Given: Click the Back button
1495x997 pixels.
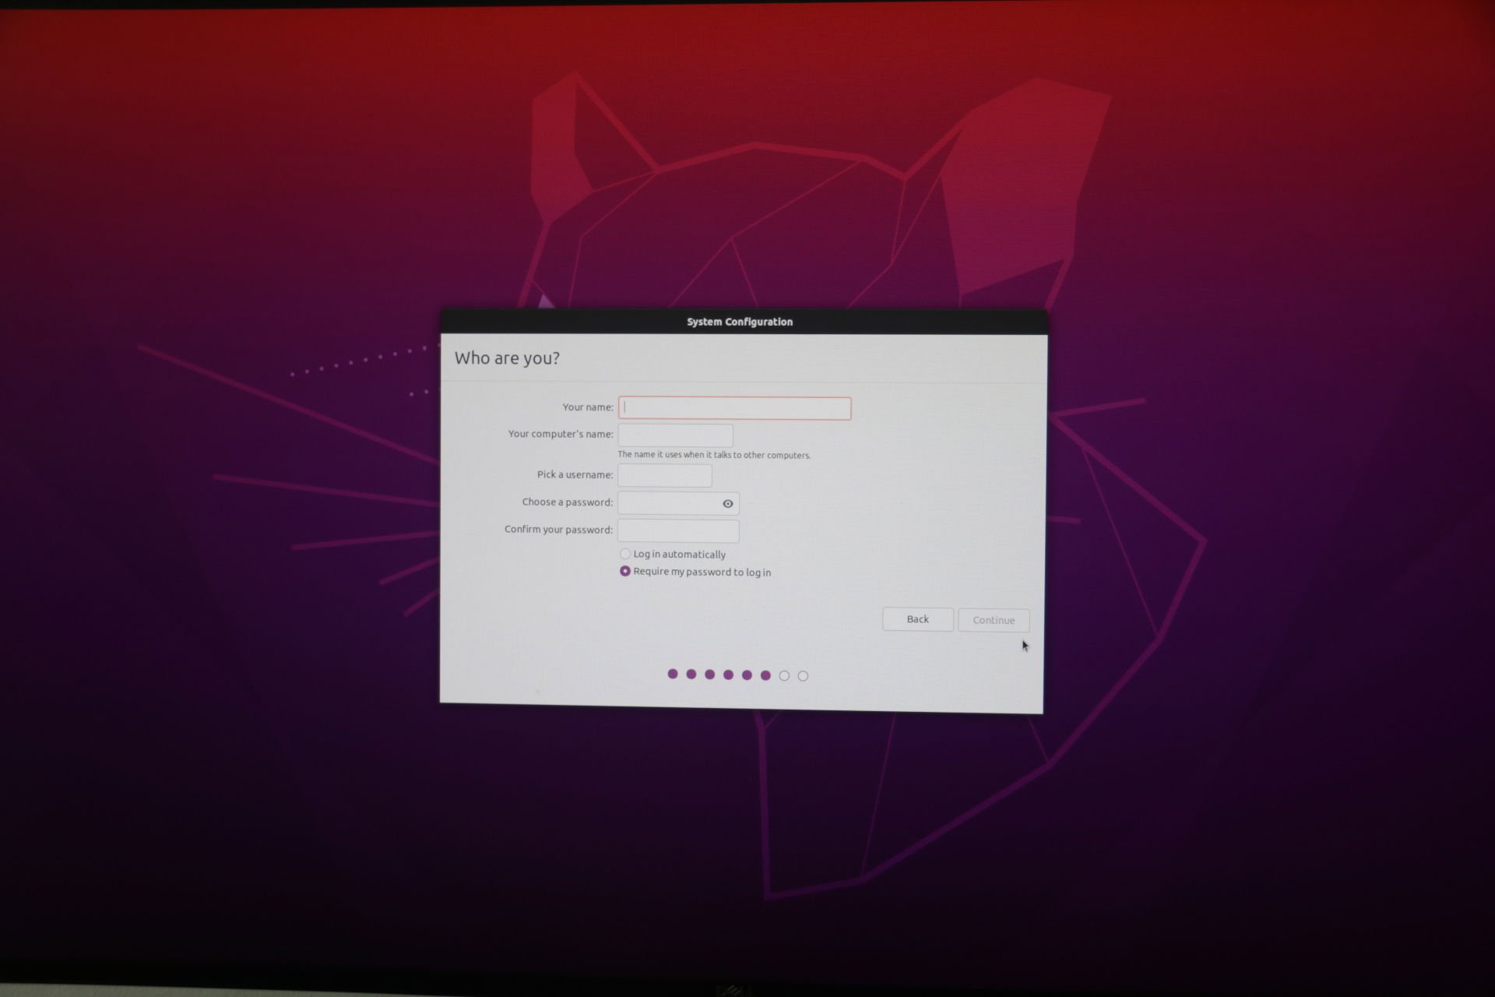Looking at the screenshot, I should (x=917, y=619).
